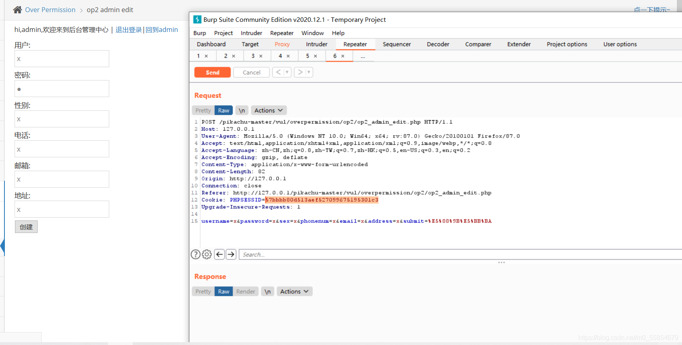Go to next search match arrow

(x=231, y=254)
